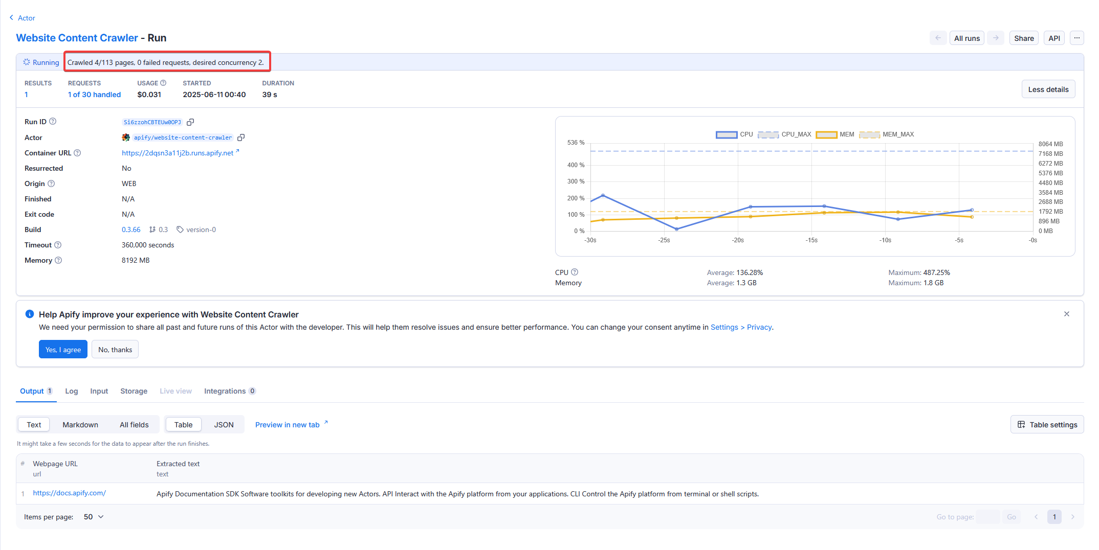Switch output view to JSON
The height and width of the screenshot is (550, 1099).
[224, 425]
